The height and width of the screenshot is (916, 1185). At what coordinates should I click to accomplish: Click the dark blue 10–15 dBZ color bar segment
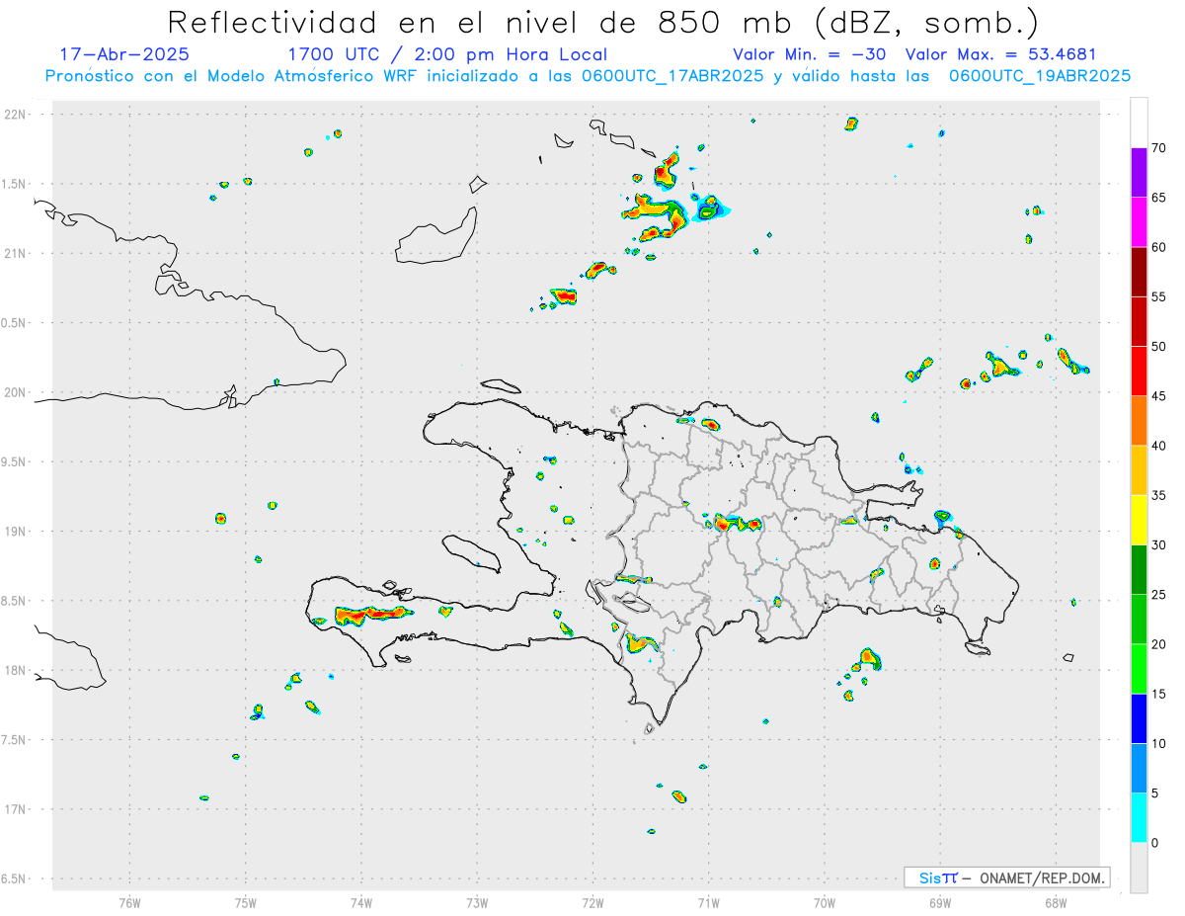[1139, 718]
